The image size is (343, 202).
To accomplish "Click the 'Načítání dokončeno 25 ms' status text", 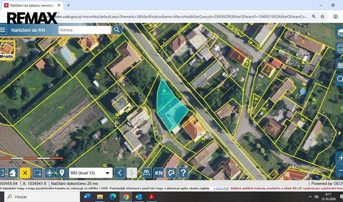I will [x=74, y=183].
